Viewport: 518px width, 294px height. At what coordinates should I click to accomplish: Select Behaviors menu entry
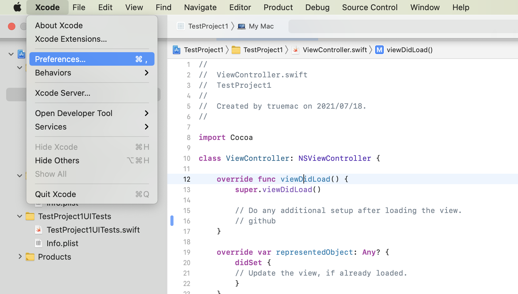(92, 73)
